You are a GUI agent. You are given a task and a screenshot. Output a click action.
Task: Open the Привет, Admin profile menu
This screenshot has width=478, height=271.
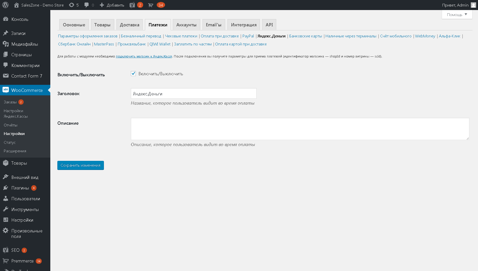coord(459,5)
